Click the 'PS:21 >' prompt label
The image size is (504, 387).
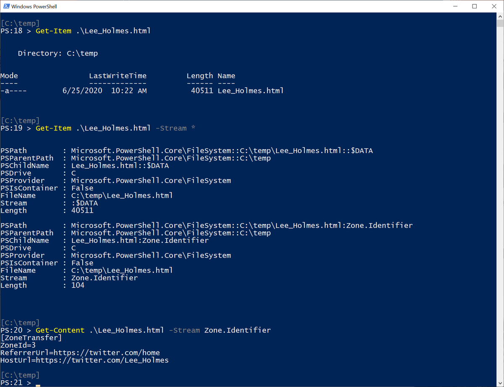(x=16, y=383)
